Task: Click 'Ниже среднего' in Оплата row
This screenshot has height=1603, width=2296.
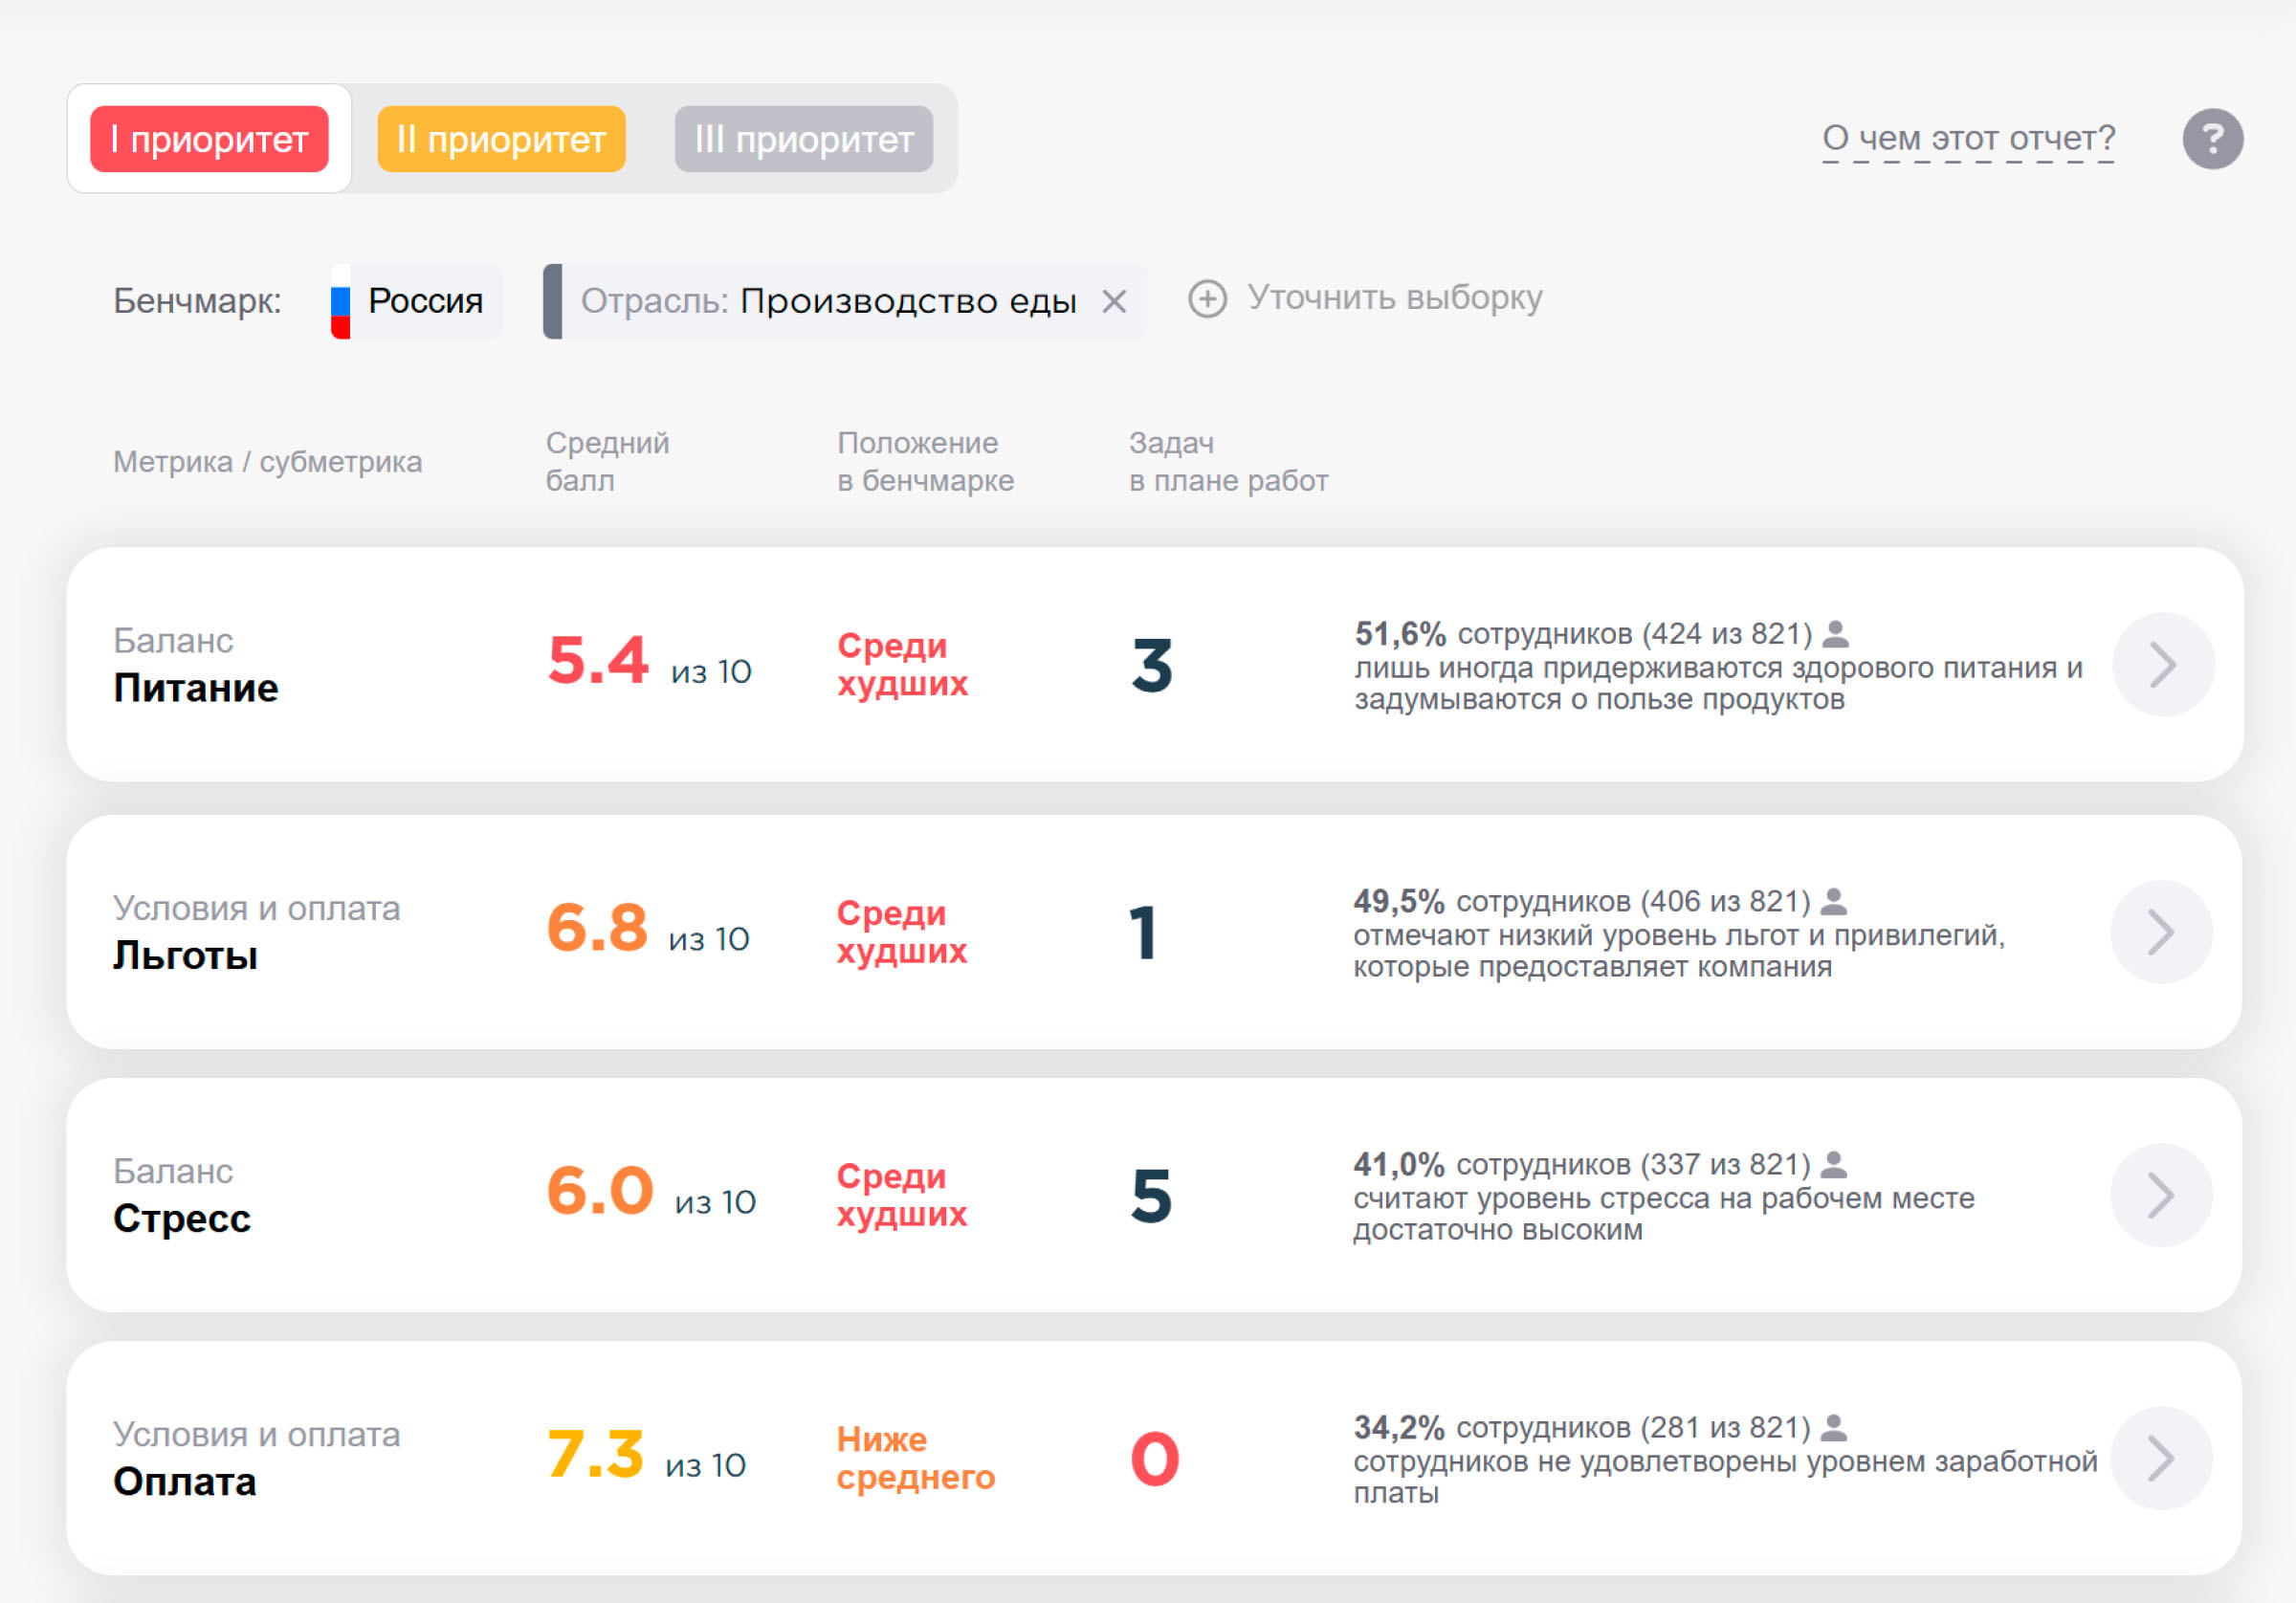Action: point(916,1458)
